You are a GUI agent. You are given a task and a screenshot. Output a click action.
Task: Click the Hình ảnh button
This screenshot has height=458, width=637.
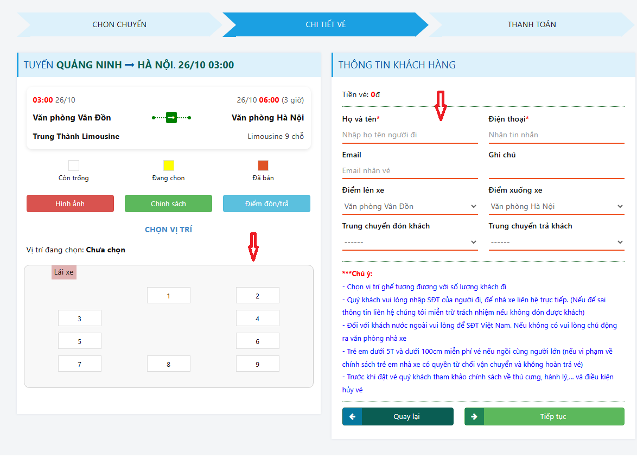[70, 203]
